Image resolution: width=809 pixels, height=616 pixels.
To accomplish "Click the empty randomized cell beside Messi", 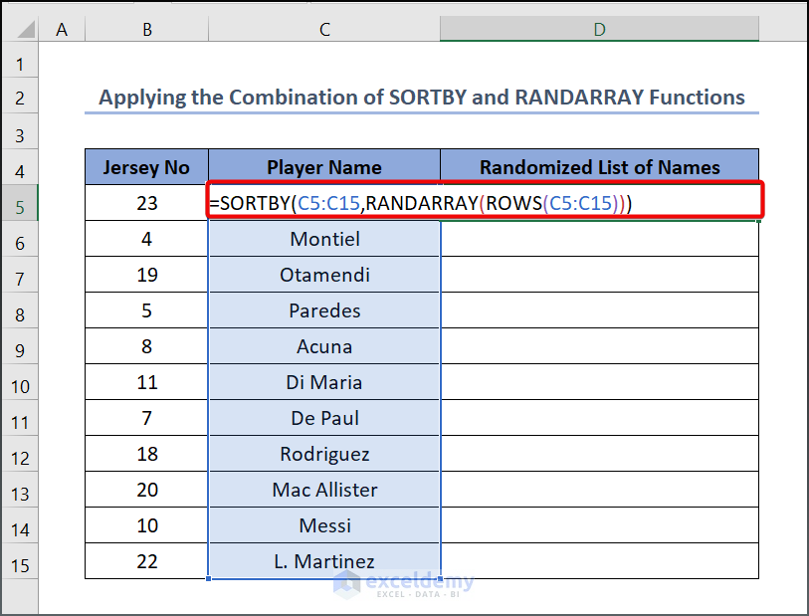I will point(599,525).
